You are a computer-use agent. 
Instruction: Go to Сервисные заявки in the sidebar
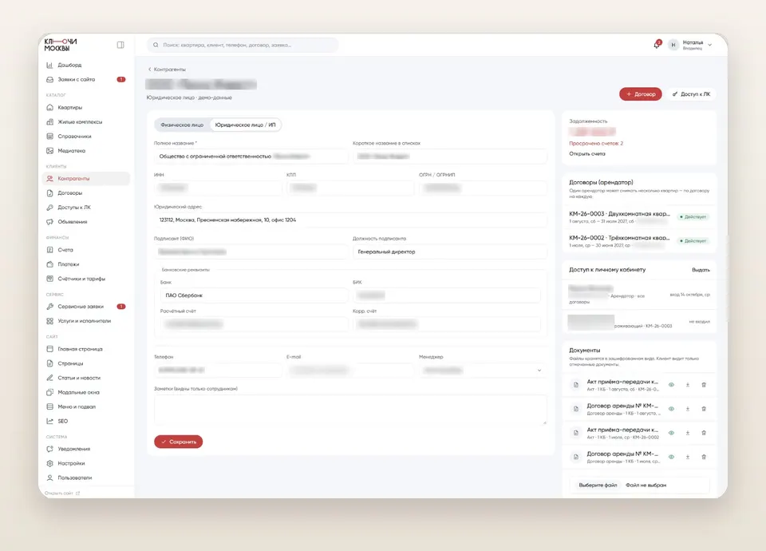(86, 307)
